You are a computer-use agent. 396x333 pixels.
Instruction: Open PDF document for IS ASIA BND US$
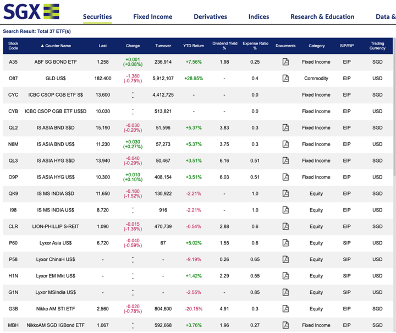(x=285, y=144)
